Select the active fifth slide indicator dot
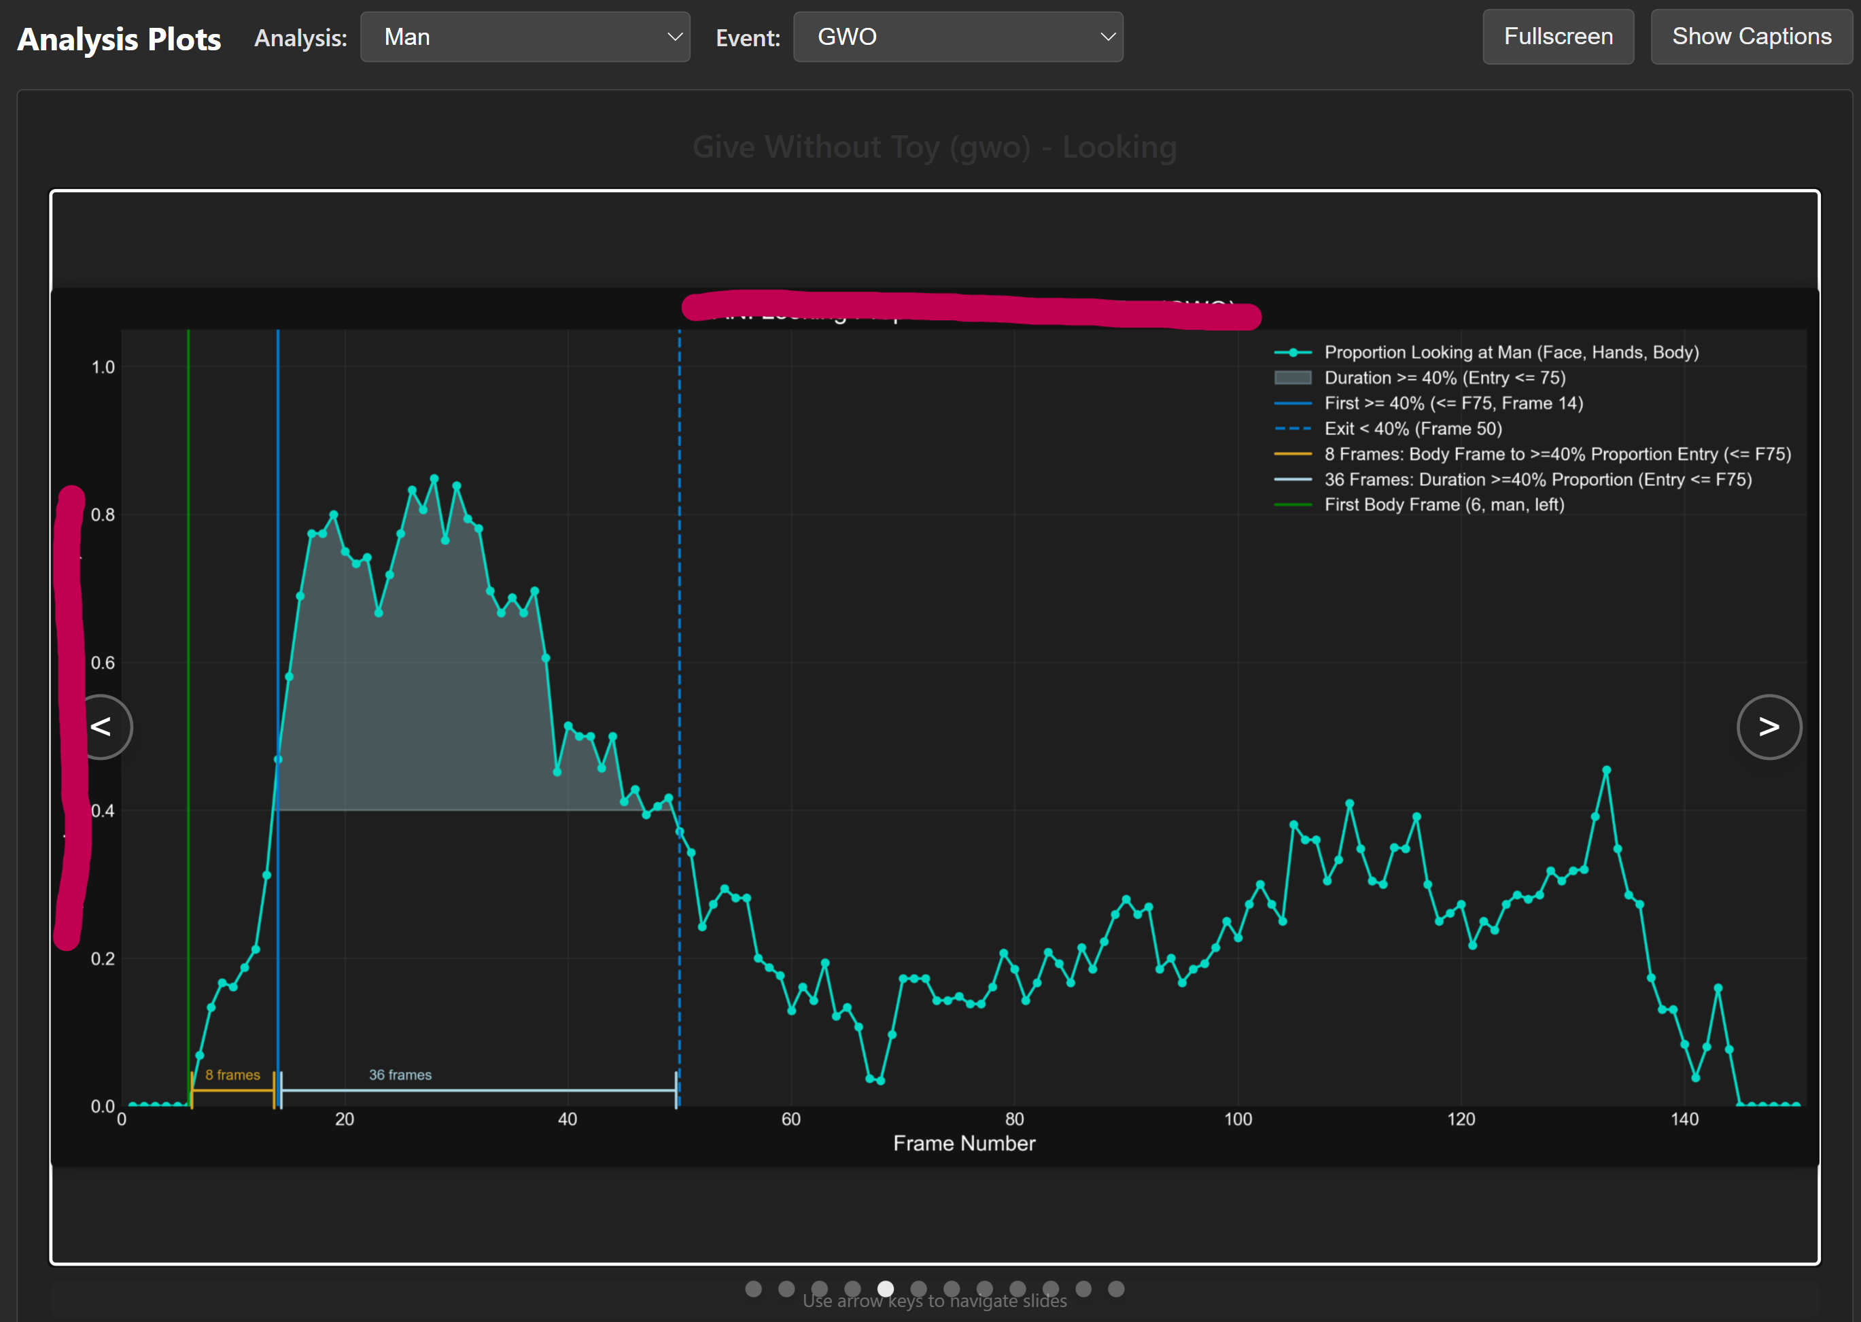1861x1322 pixels. [886, 1289]
